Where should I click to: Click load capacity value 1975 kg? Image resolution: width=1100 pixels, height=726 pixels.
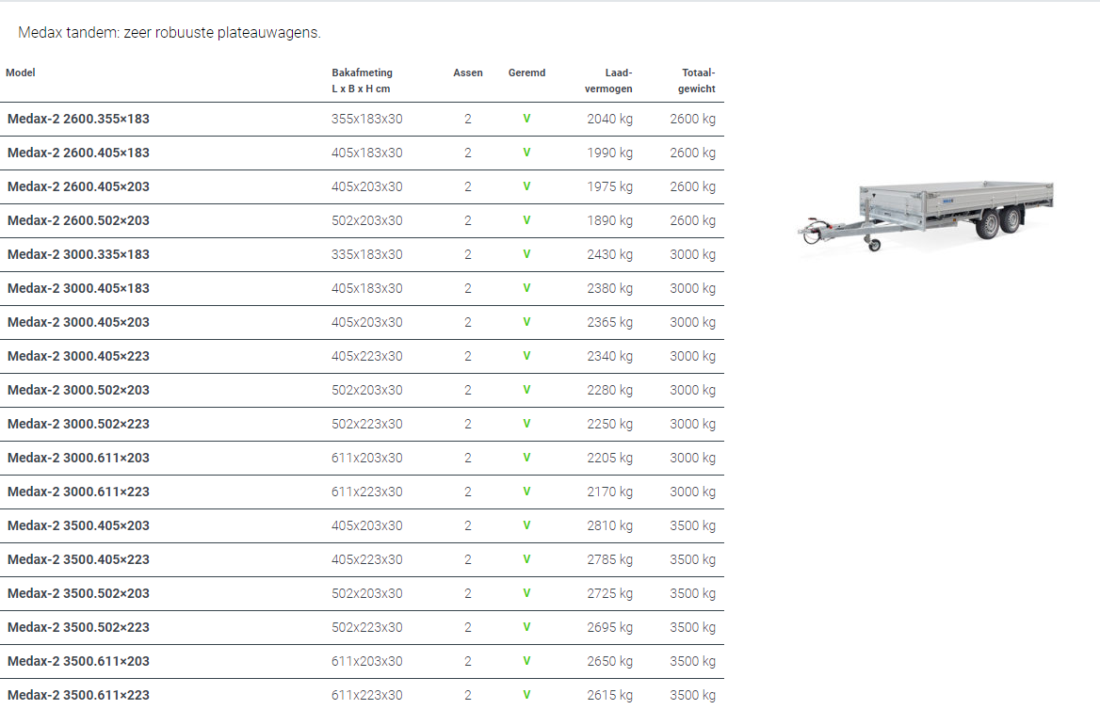[x=609, y=186]
